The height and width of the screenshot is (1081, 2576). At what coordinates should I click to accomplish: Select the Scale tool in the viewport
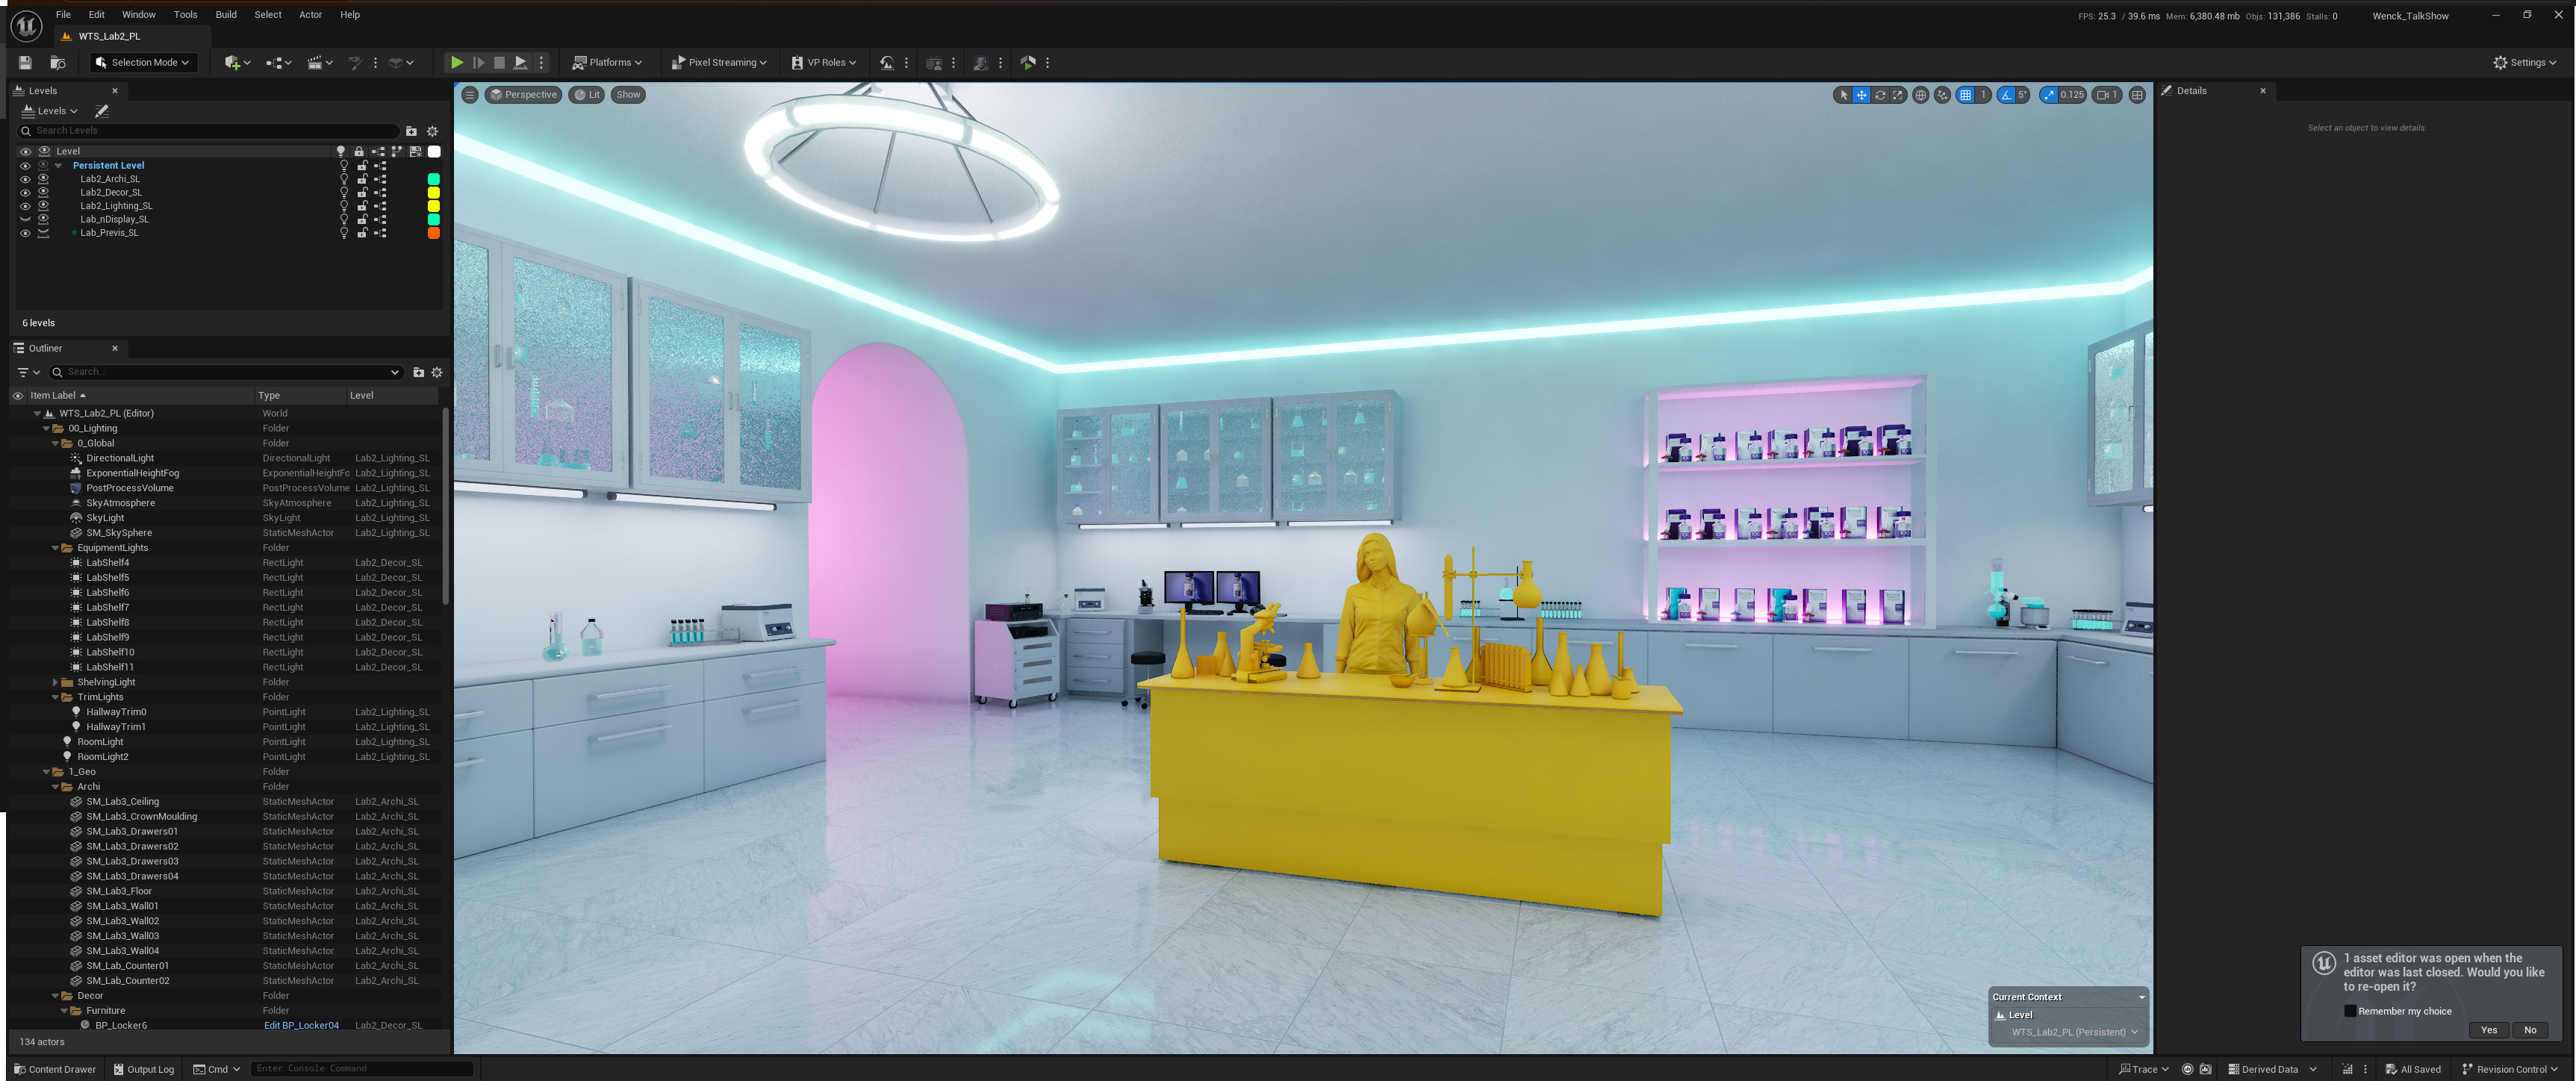click(x=1898, y=94)
